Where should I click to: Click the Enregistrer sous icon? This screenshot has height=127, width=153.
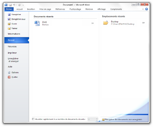tap(9, 19)
